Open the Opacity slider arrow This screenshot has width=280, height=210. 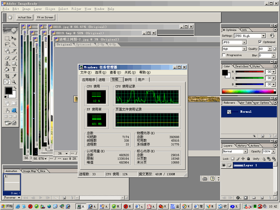pos(273,151)
